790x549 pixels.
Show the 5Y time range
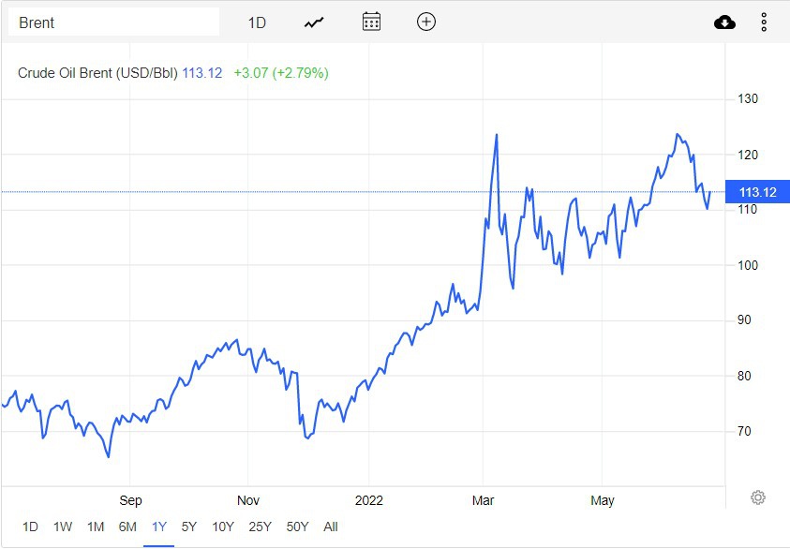point(189,527)
